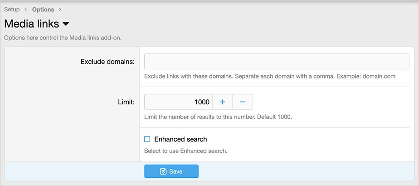Image resolution: width=419 pixels, height=186 pixels.
Task: Click the Exclude domains field label
Action: (107, 62)
